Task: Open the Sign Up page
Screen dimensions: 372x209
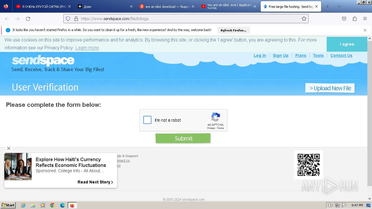Action: (280, 55)
